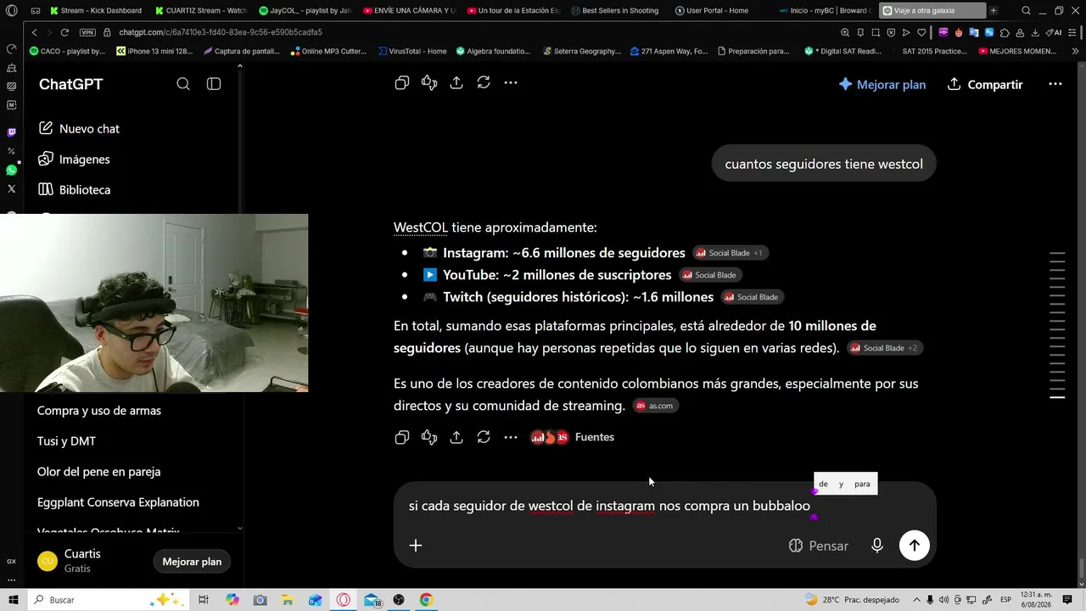The image size is (1086, 611).
Task: Click the chatgpt.com address bar
Action: (221, 32)
